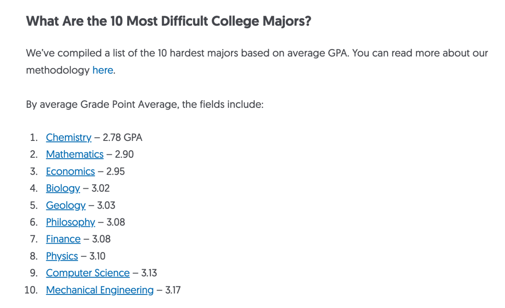This screenshot has width=505, height=308.
Task: Open the Biology major link
Action: [x=63, y=189]
